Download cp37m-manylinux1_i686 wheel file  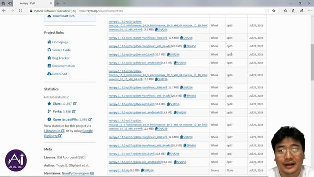click(138, 137)
